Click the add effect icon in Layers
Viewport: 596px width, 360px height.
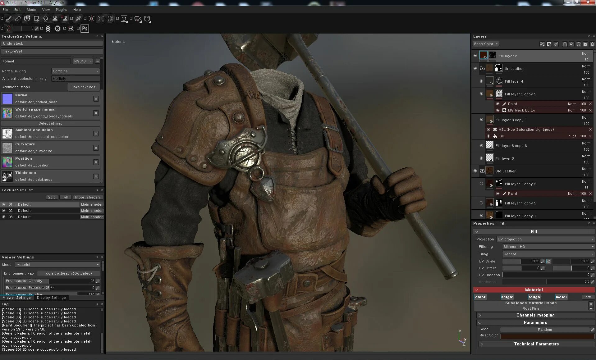[542, 44]
